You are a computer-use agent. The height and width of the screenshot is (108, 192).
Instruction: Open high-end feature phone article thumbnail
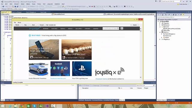point(44,49)
